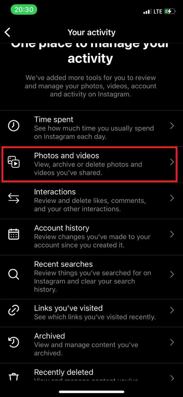
Task: Tap the chain link icon
Action: tap(14, 311)
